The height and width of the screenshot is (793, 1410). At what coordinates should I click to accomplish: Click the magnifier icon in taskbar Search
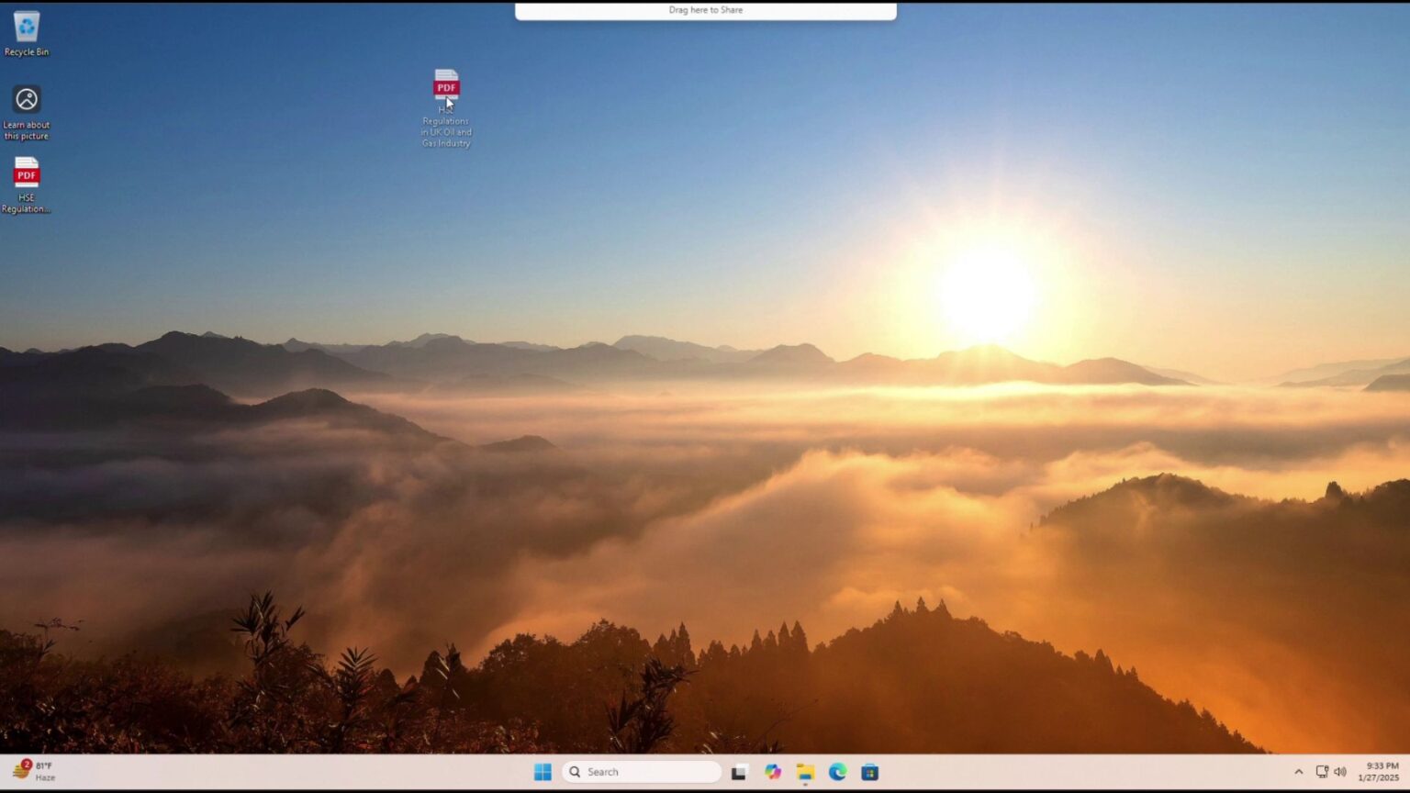tap(576, 772)
